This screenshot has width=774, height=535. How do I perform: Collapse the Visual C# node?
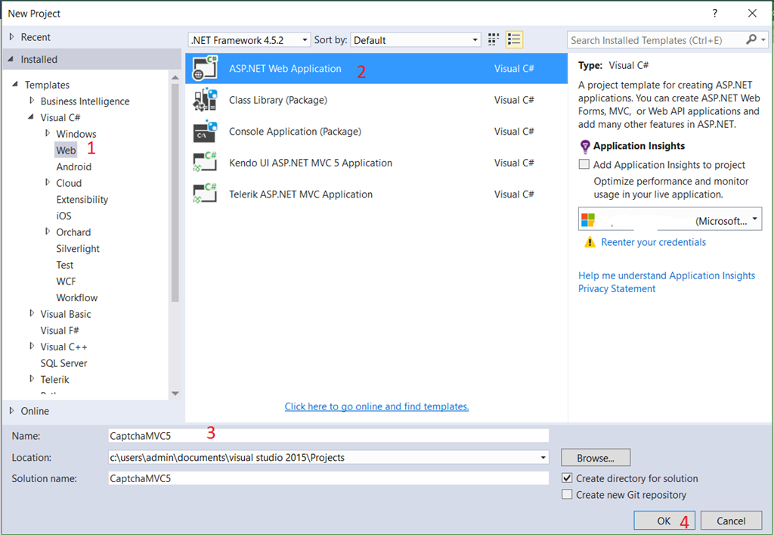point(31,117)
